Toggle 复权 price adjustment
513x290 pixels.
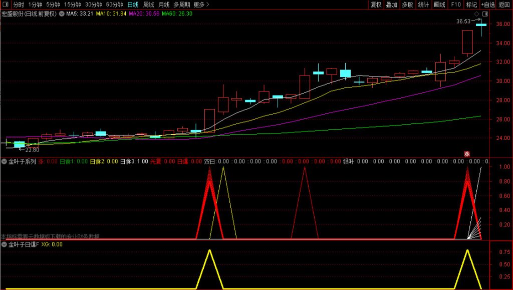[x=376, y=4]
